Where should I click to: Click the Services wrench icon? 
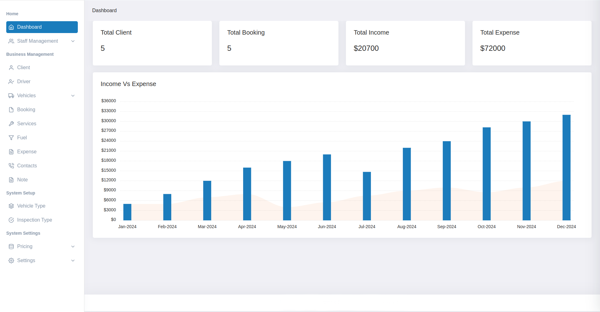11,124
